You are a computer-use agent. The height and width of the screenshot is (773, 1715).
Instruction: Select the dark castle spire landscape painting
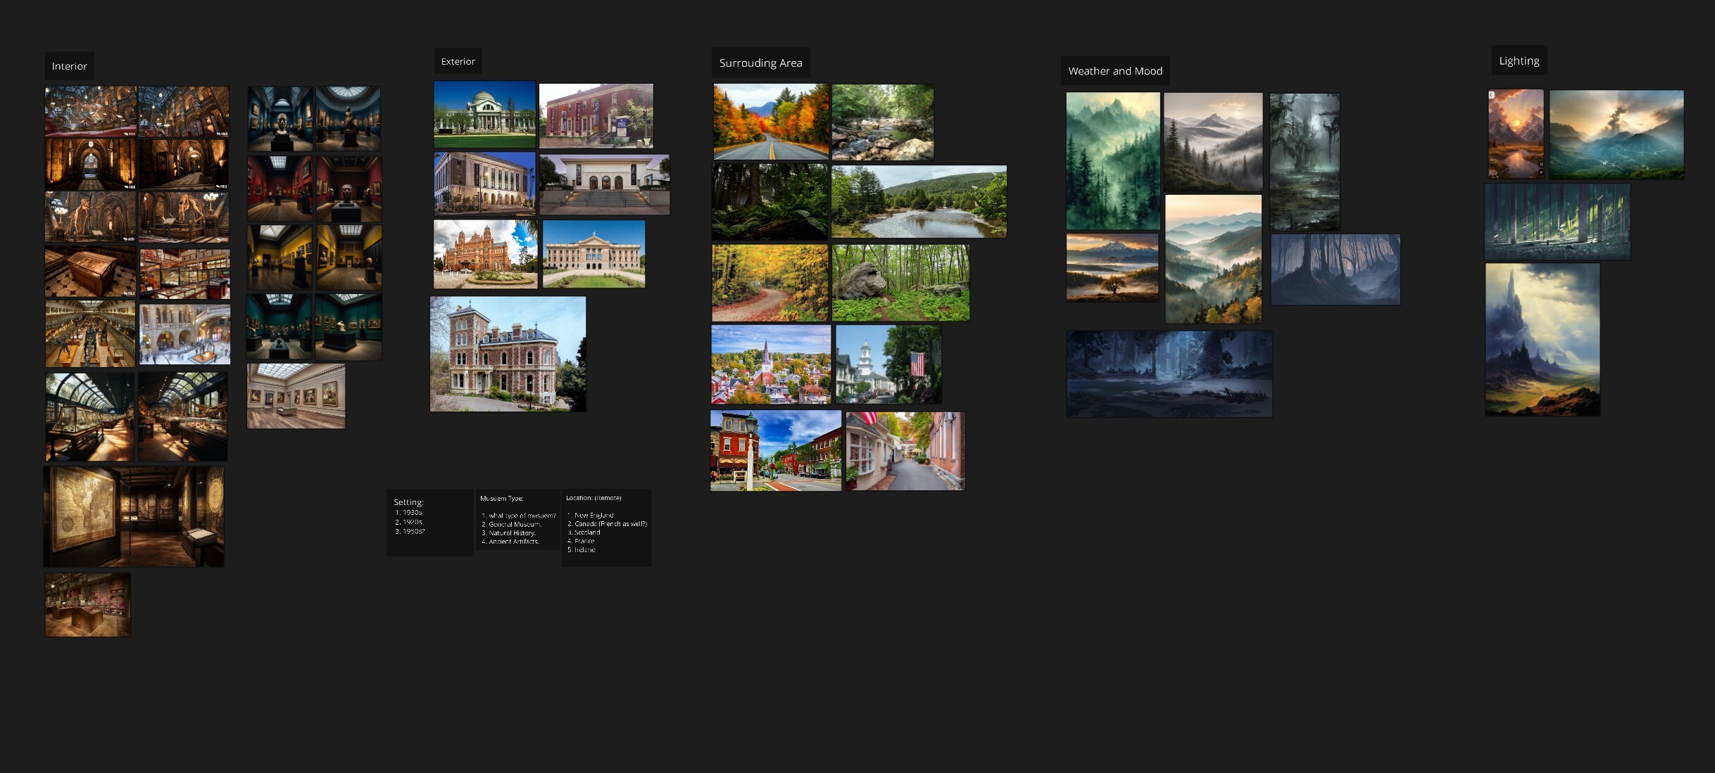1543,340
